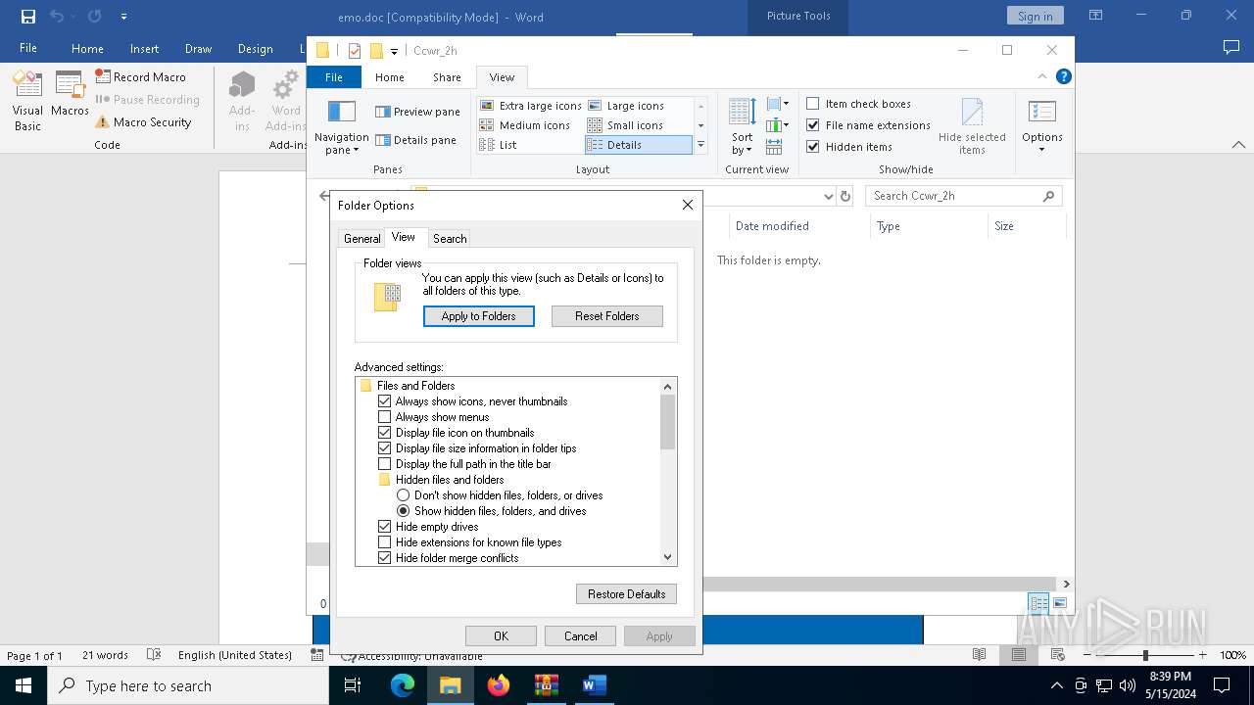Confirm Folder Options with OK
1254x705 pixels.
pyautogui.click(x=502, y=635)
